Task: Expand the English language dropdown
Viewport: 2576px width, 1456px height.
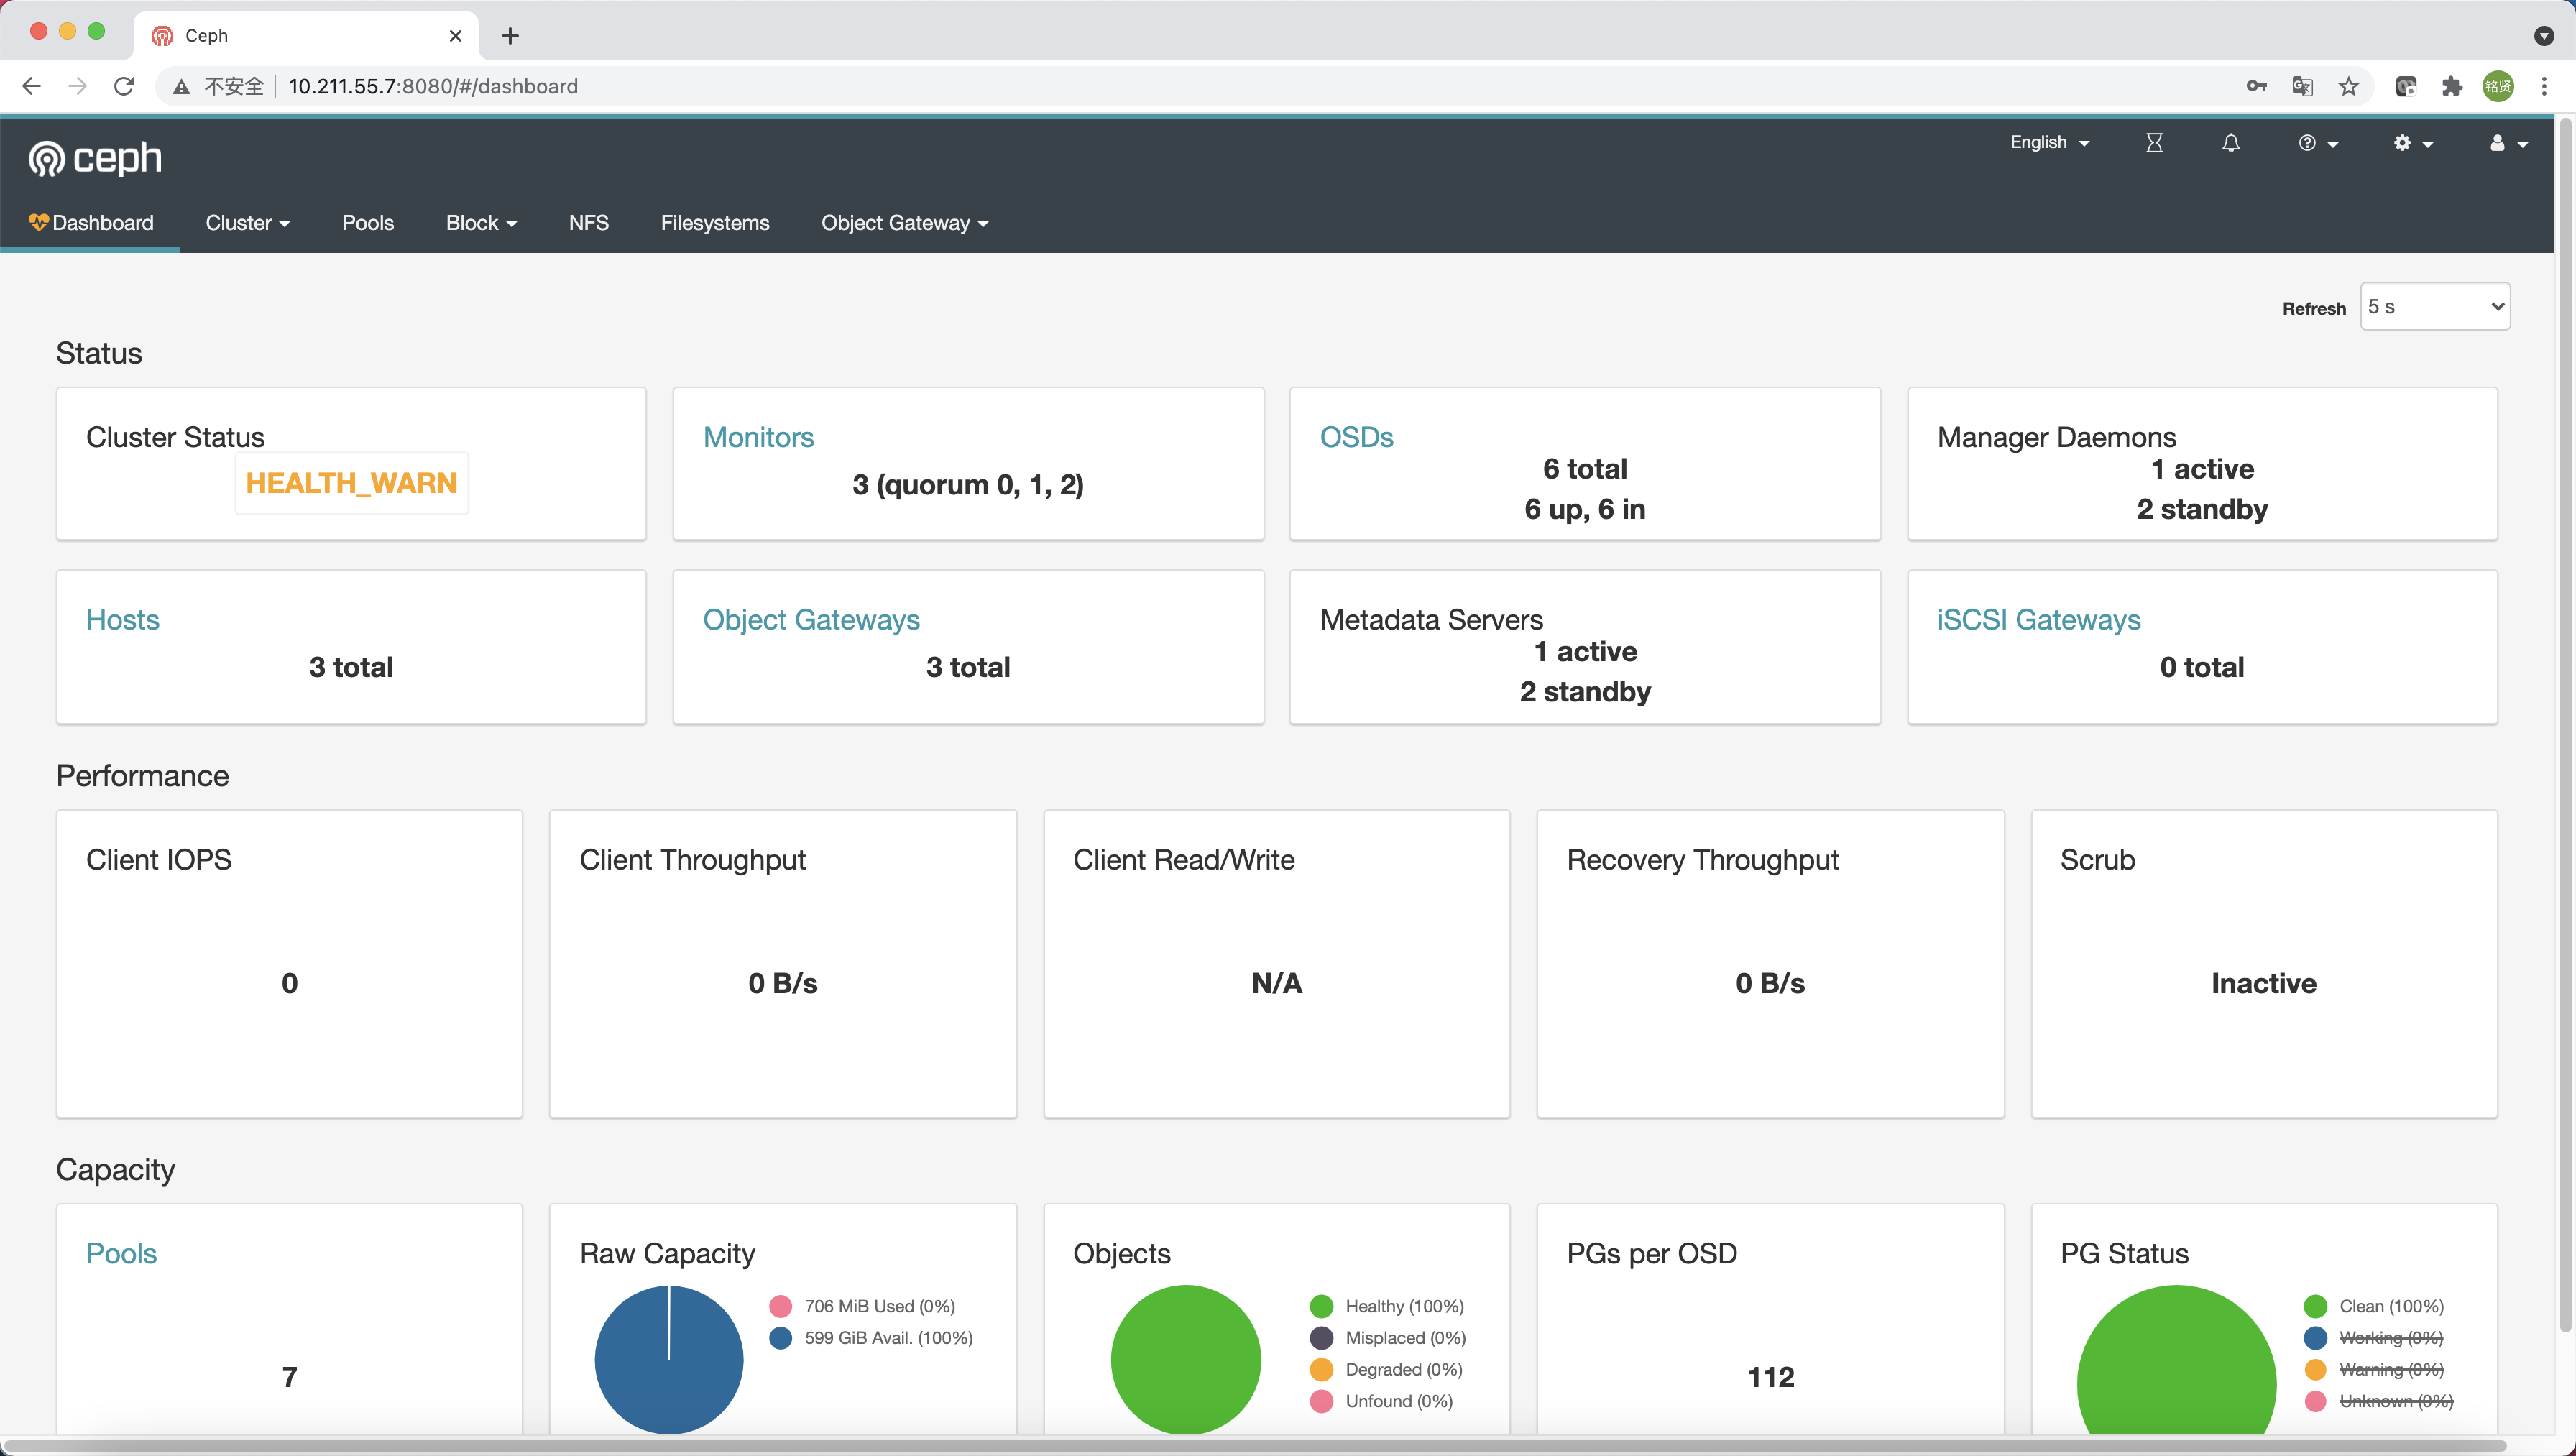Action: click(2049, 143)
